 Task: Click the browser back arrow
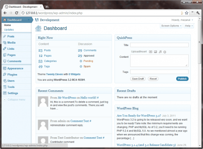tap(5, 13)
